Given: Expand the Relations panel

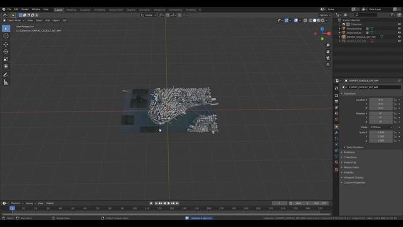Looking at the screenshot, I should 349,153.
